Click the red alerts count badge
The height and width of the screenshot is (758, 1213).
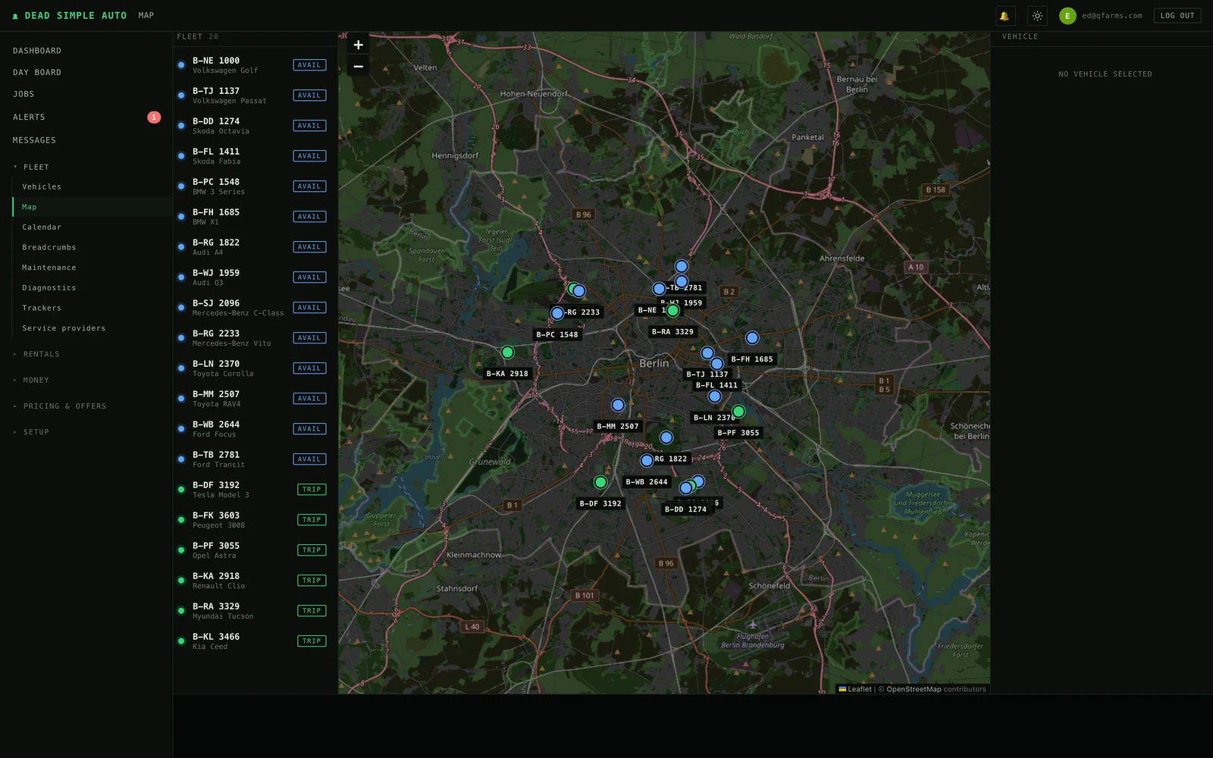pyautogui.click(x=154, y=117)
